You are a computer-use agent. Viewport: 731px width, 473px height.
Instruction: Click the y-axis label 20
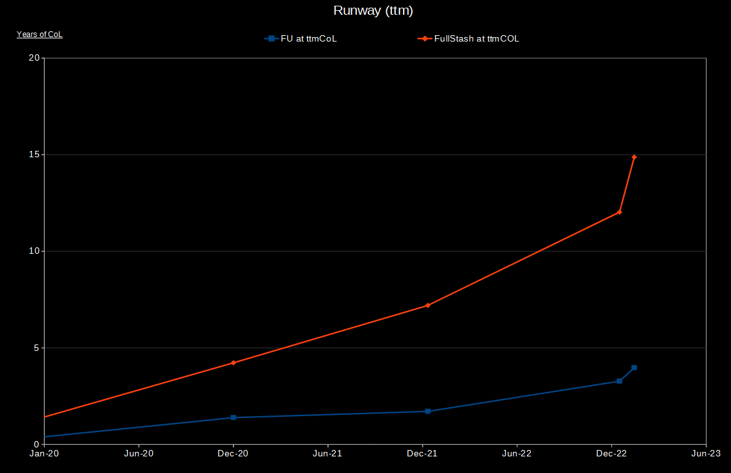34,58
